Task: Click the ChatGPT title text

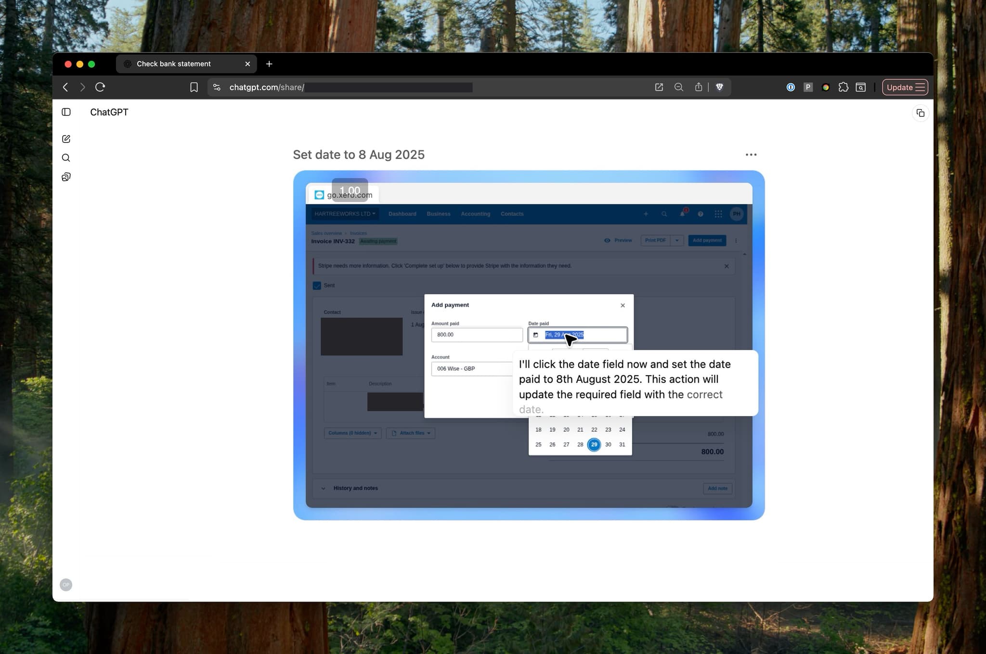Action: (109, 112)
